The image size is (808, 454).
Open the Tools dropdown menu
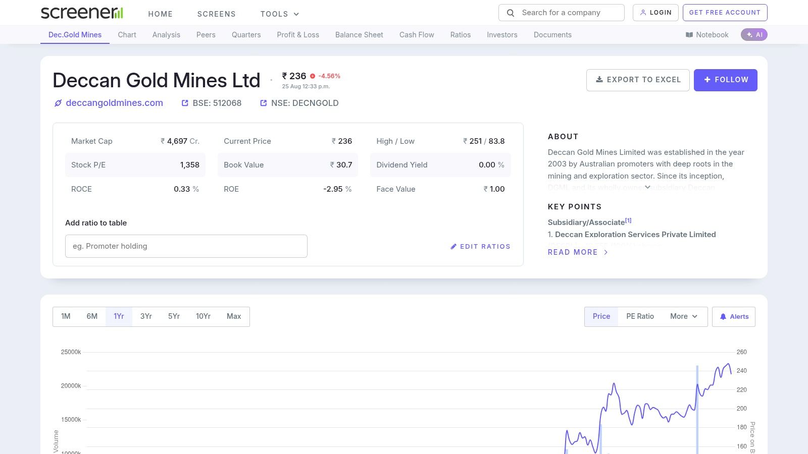(x=280, y=14)
